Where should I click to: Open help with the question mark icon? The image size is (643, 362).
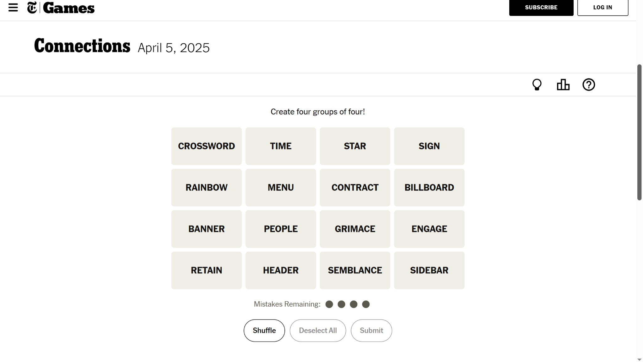tap(589, 85)
